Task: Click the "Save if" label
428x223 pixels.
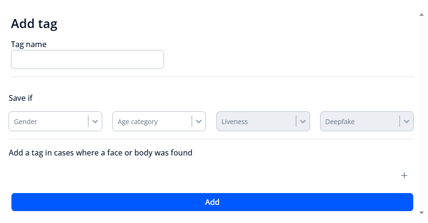Action: pos(20,98)
